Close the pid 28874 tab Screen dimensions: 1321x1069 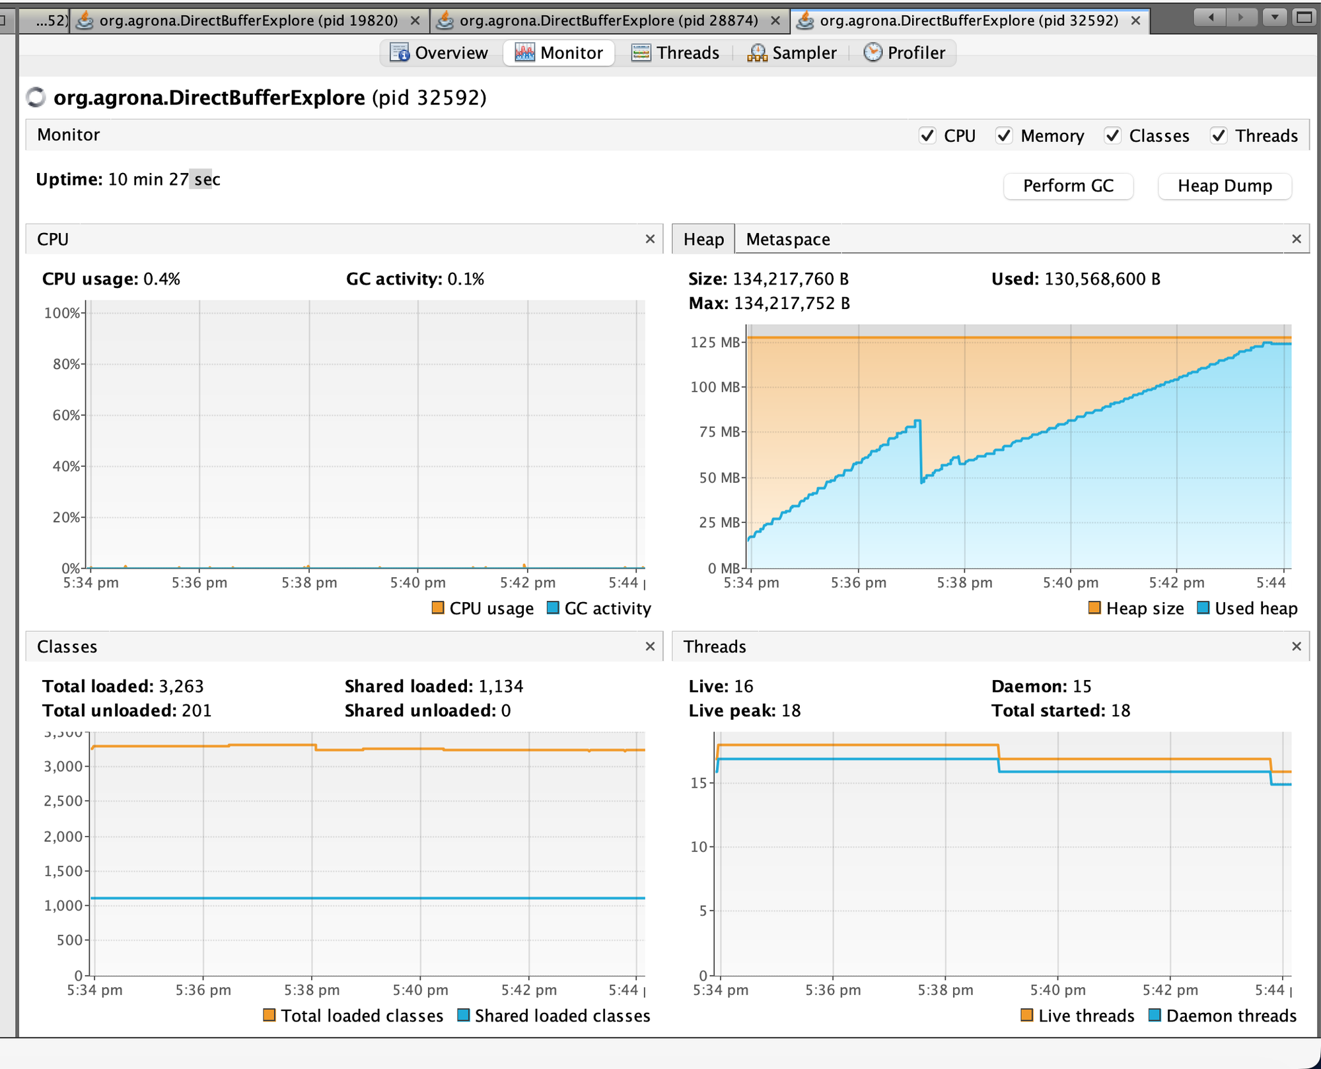coord(775,20)
